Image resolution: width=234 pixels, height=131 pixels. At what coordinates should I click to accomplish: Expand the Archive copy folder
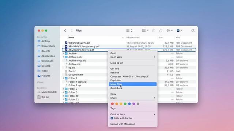pos(63,57)
